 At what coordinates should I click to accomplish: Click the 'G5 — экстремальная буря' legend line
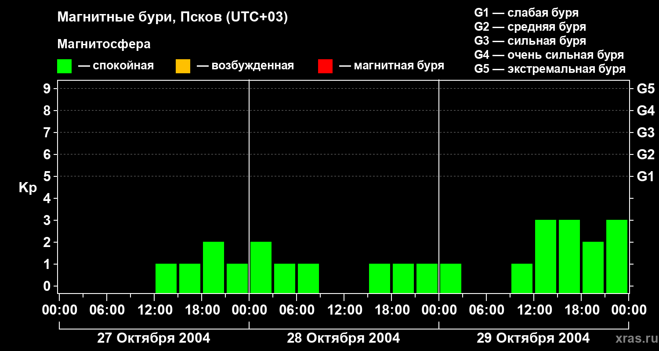pos(550,69)
